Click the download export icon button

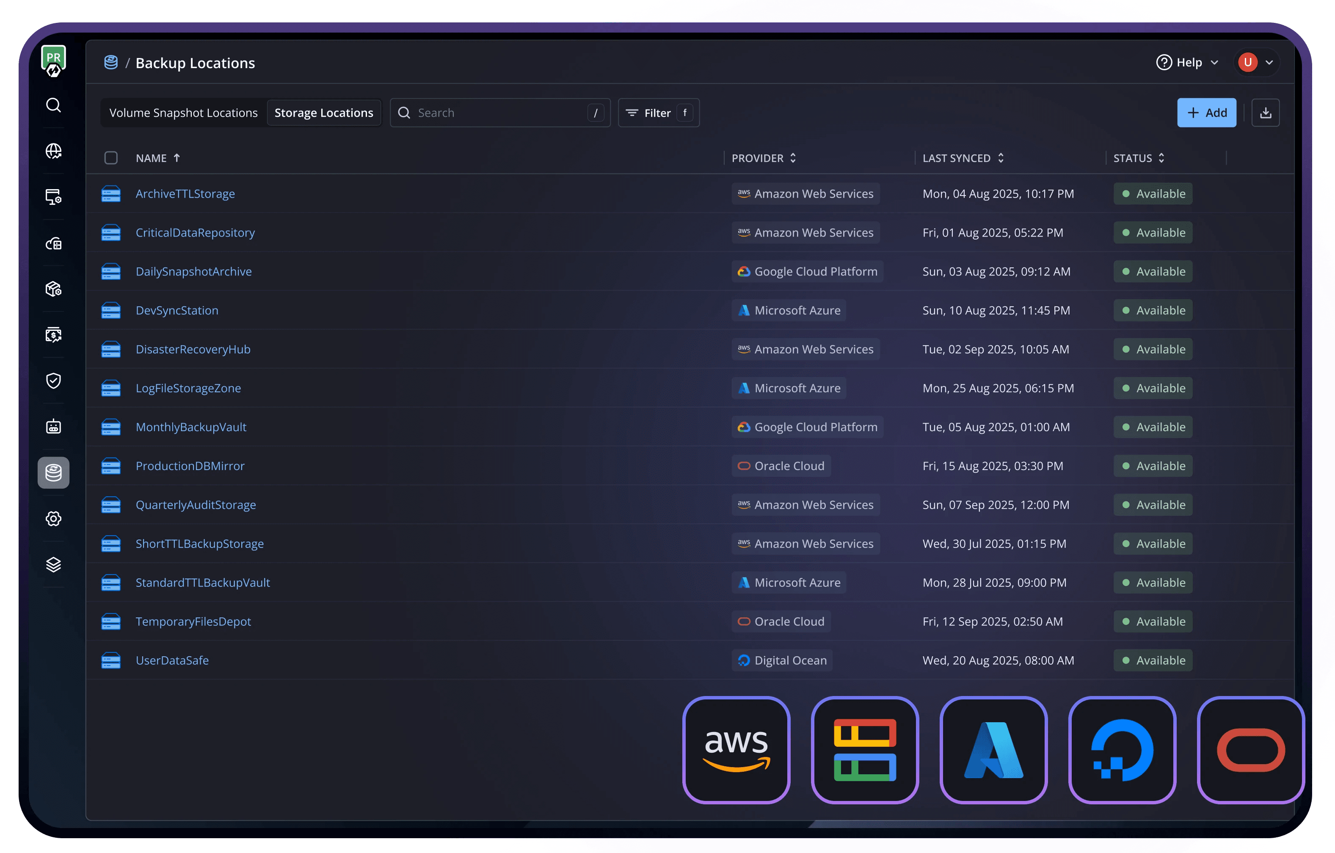click(x=1265, y=113)
